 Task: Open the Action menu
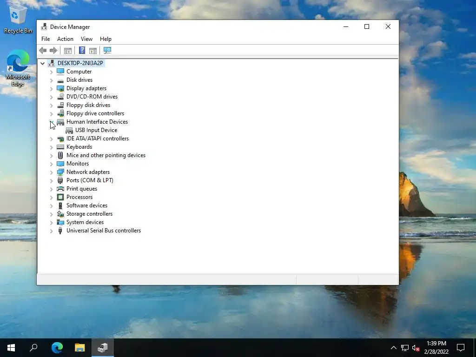(65, 39)
